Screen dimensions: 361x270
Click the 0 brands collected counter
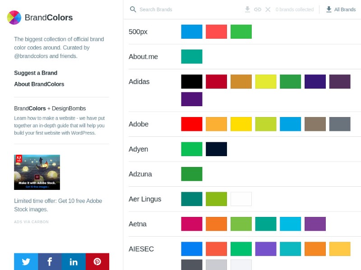pos(295,9)
